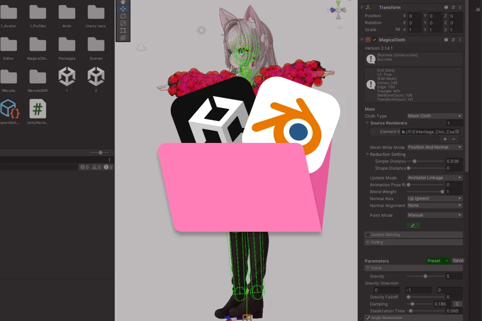Select the Unity scene asset named 1

[x=67, y=79]
